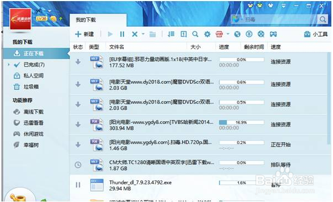Click the MKV file icon of the EU字幕组 row
This screenshot has width=333, height=202.
click(x=96, y=62)
